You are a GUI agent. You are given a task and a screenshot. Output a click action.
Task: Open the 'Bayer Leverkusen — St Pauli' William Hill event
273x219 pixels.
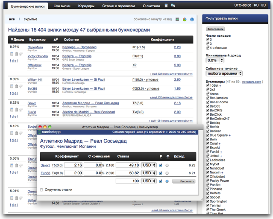(84, 79)
